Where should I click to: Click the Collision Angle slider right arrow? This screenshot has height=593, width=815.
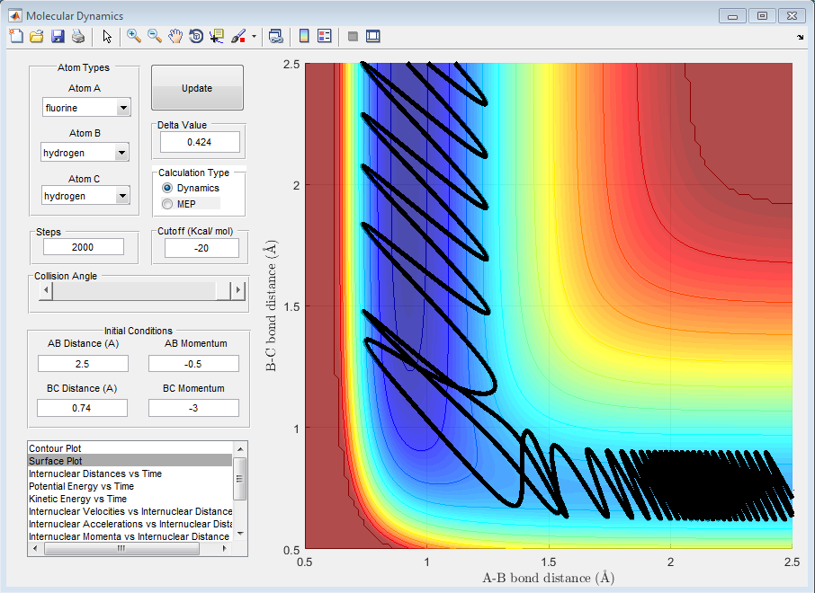click(238, 290)
